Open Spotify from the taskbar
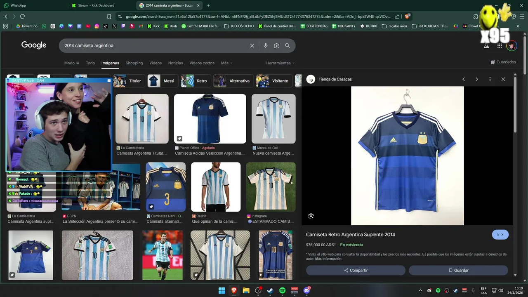528x297 pixels. [282, 290]
